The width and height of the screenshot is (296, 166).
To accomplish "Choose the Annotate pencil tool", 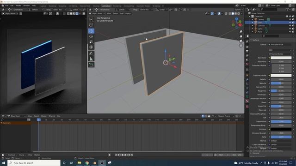I will pos(91,53).
